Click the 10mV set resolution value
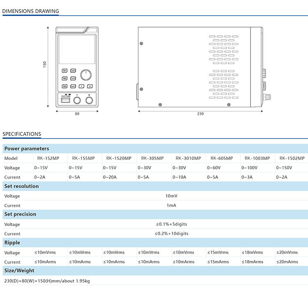This screenshot has height=293, width=308. 172,196
